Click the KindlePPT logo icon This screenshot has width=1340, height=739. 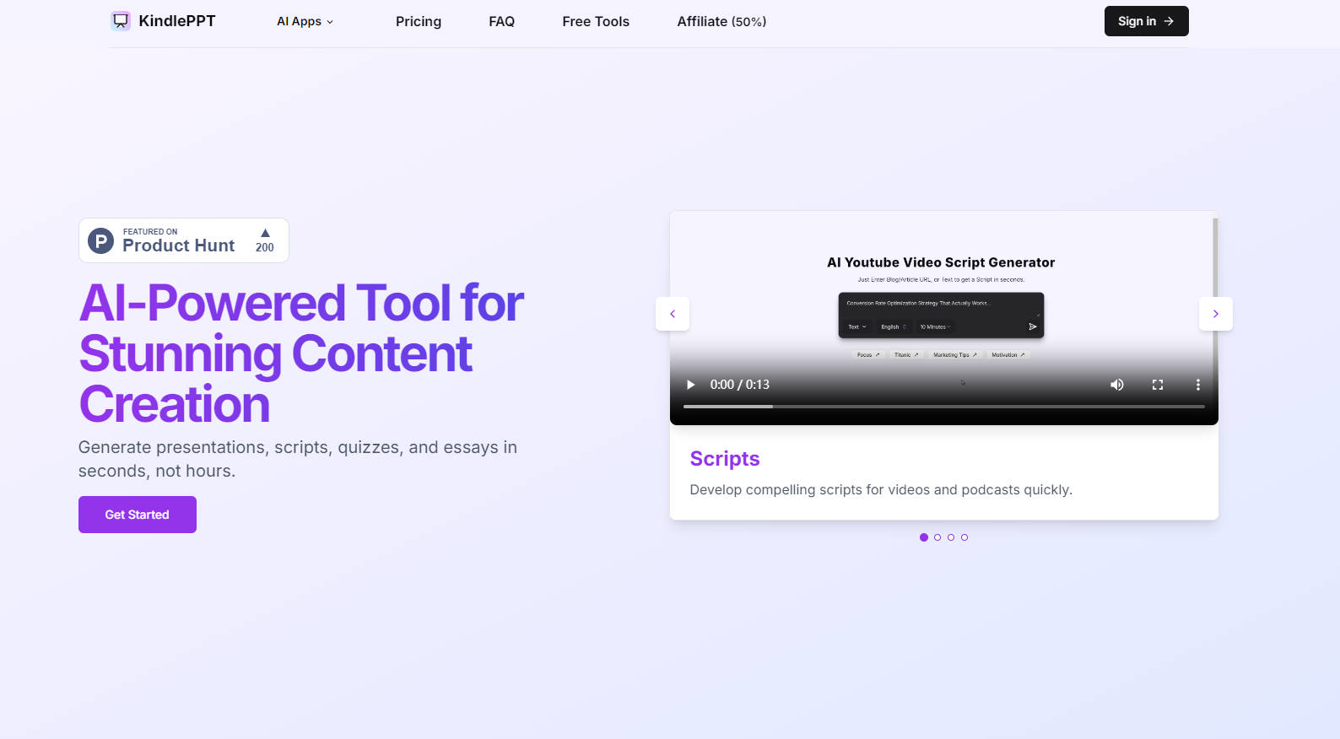121,21
